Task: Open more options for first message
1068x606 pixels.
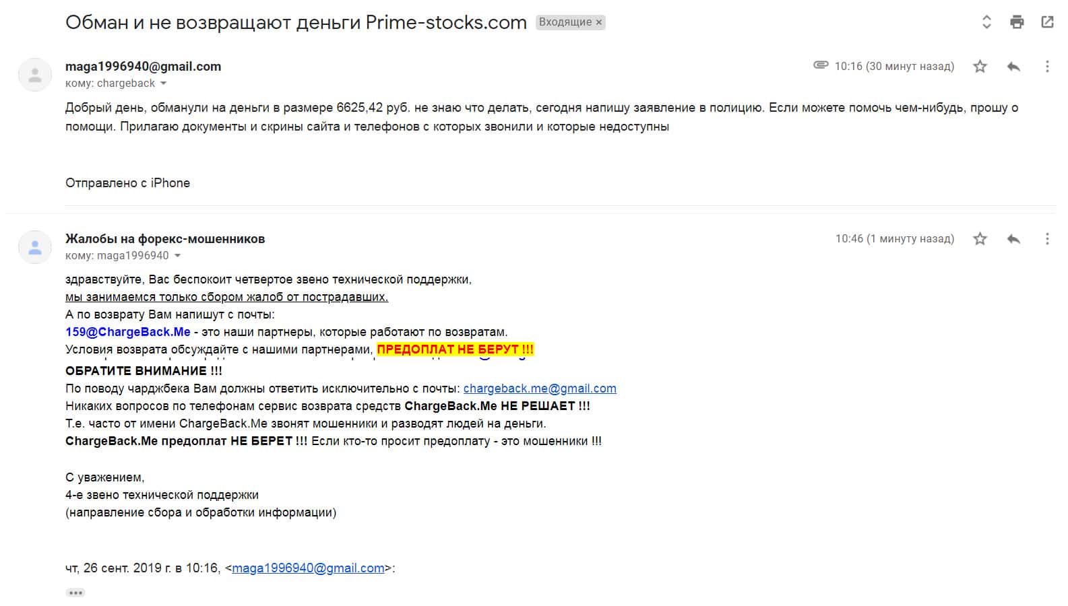Action: (x=1046, y=67)
